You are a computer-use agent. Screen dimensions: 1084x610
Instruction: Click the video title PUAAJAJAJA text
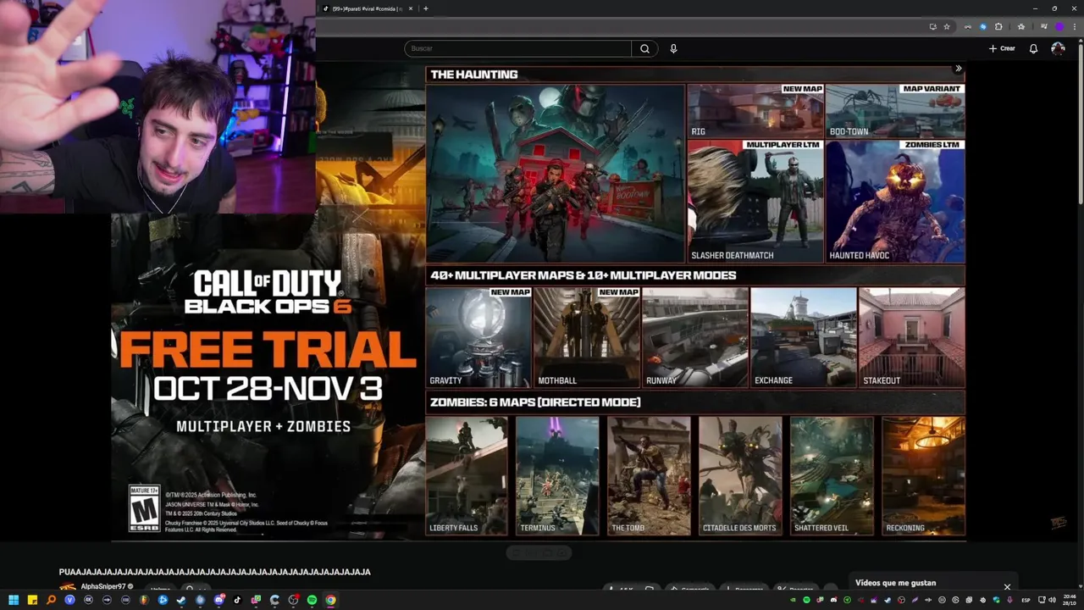tap(215, 572)
